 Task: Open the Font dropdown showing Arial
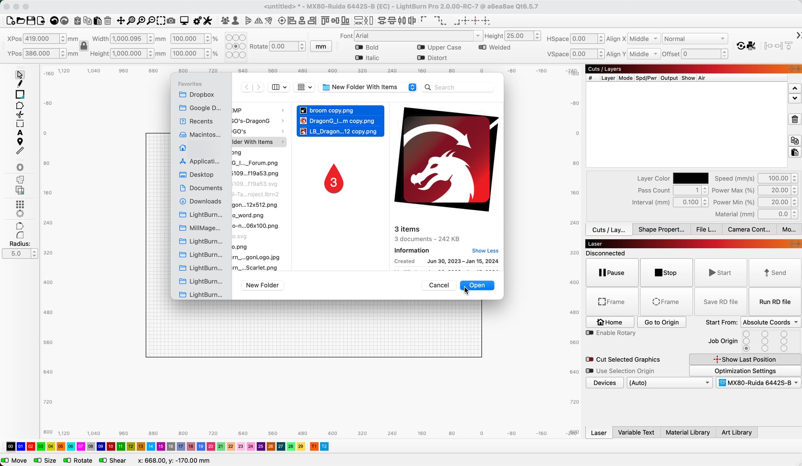tap(418, 36)
